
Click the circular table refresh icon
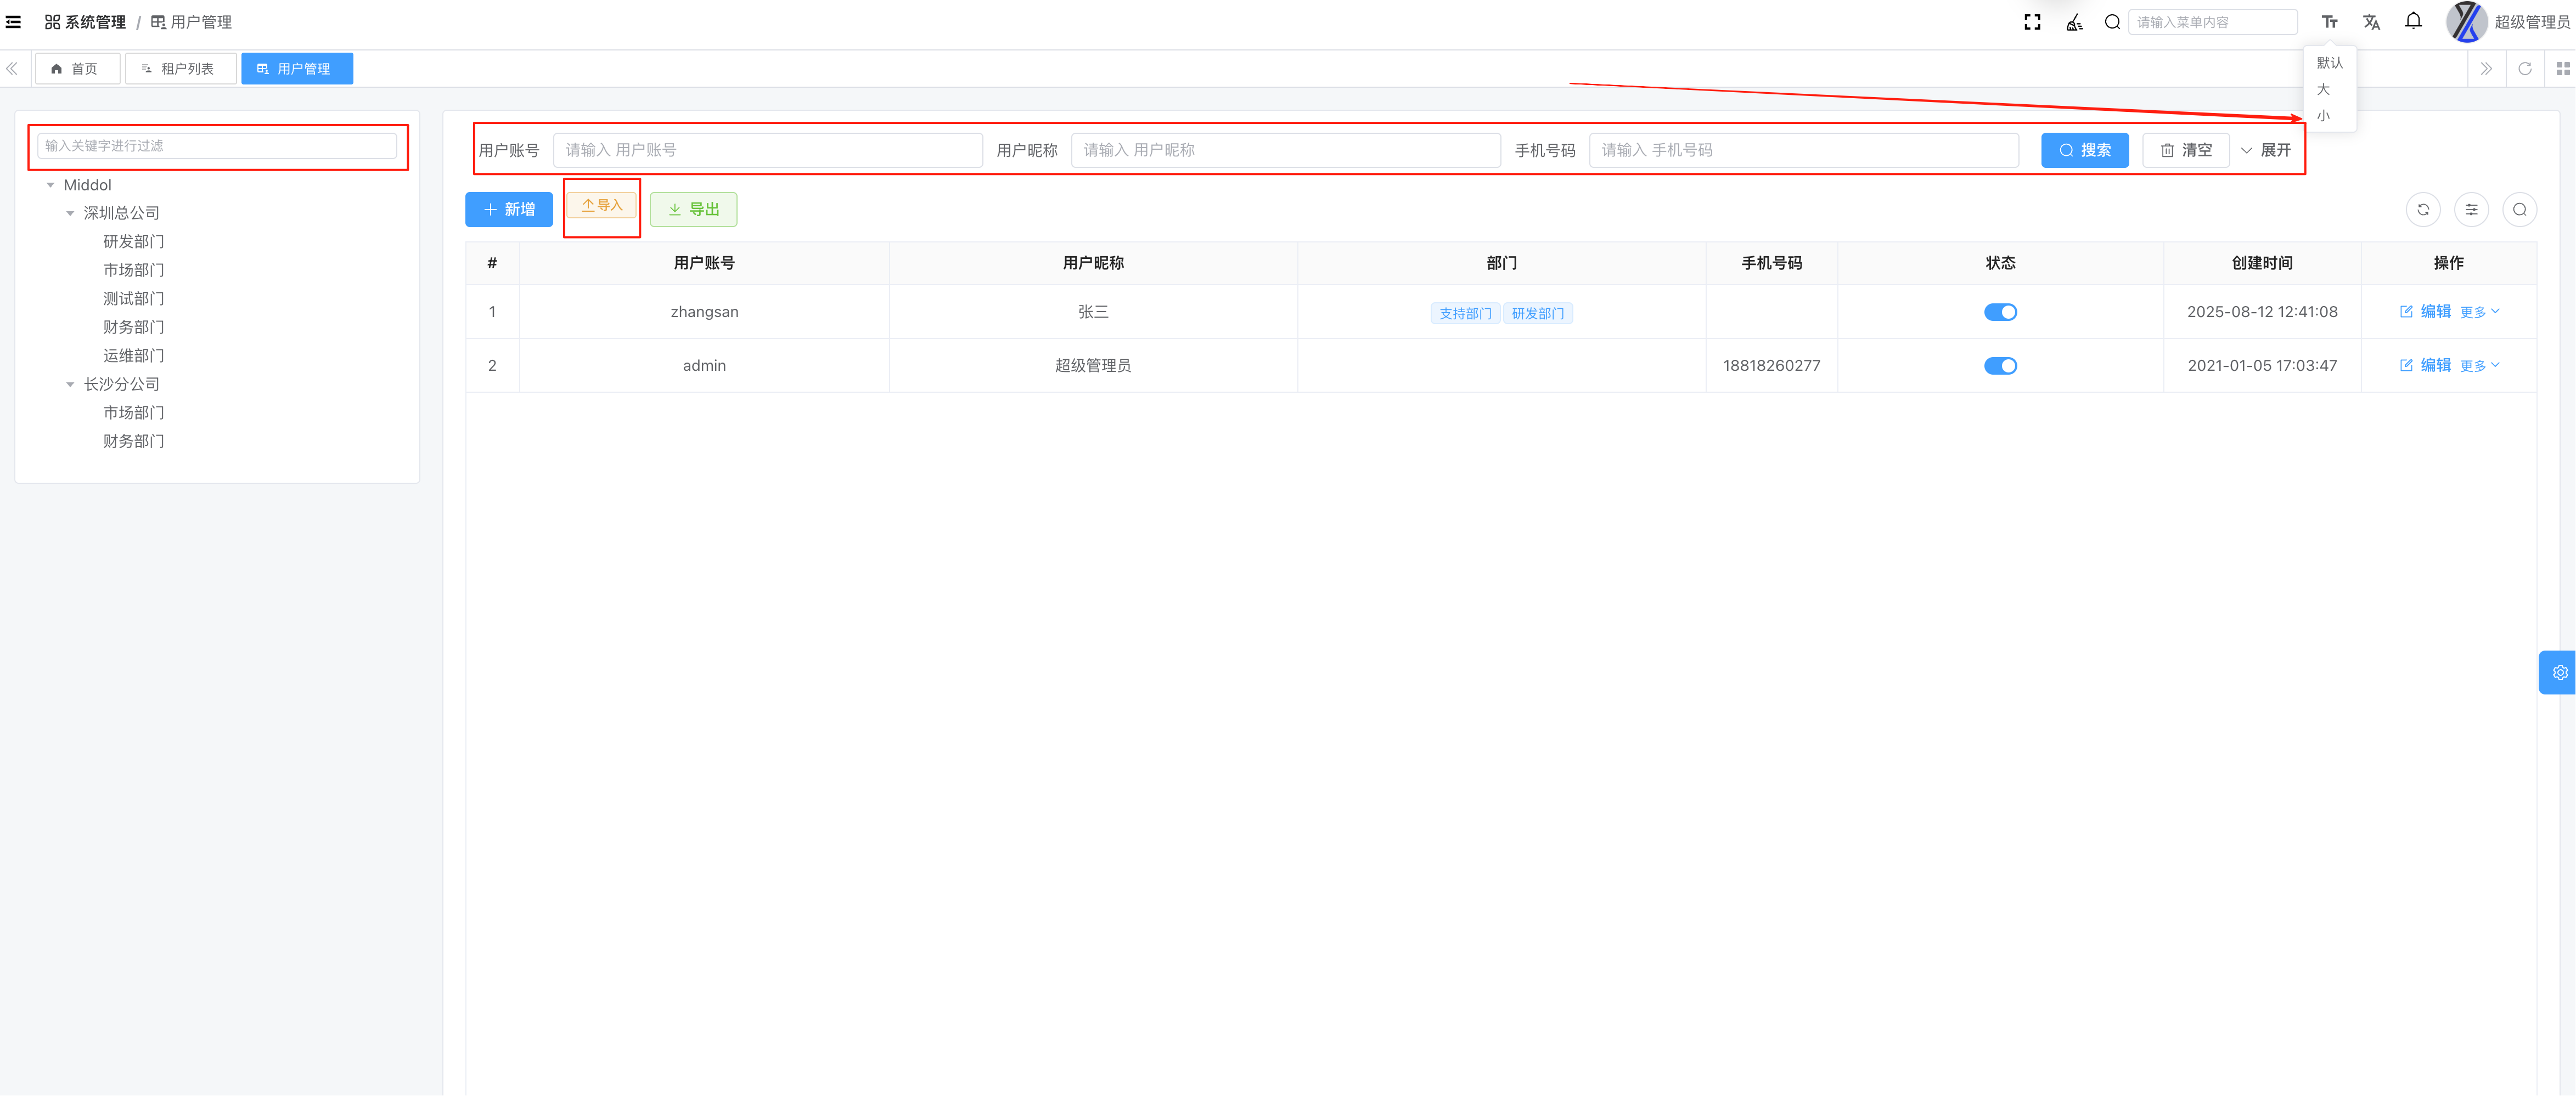tap(2422, 210)
